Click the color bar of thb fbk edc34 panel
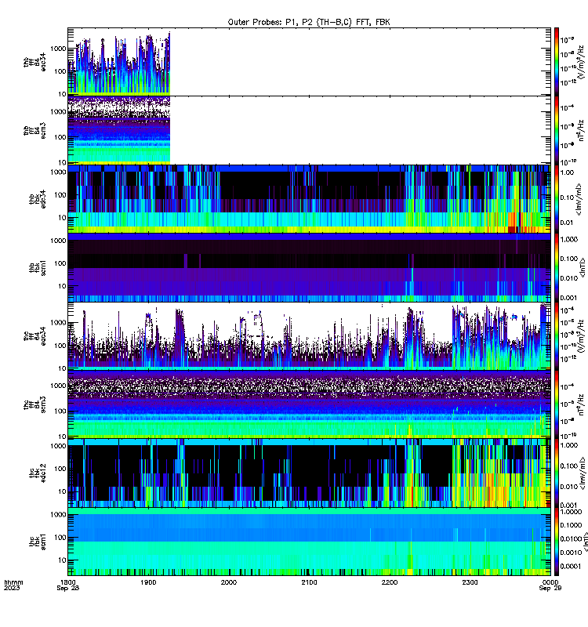Viewport: 588px width, 627px height. (x=557, y=199)
